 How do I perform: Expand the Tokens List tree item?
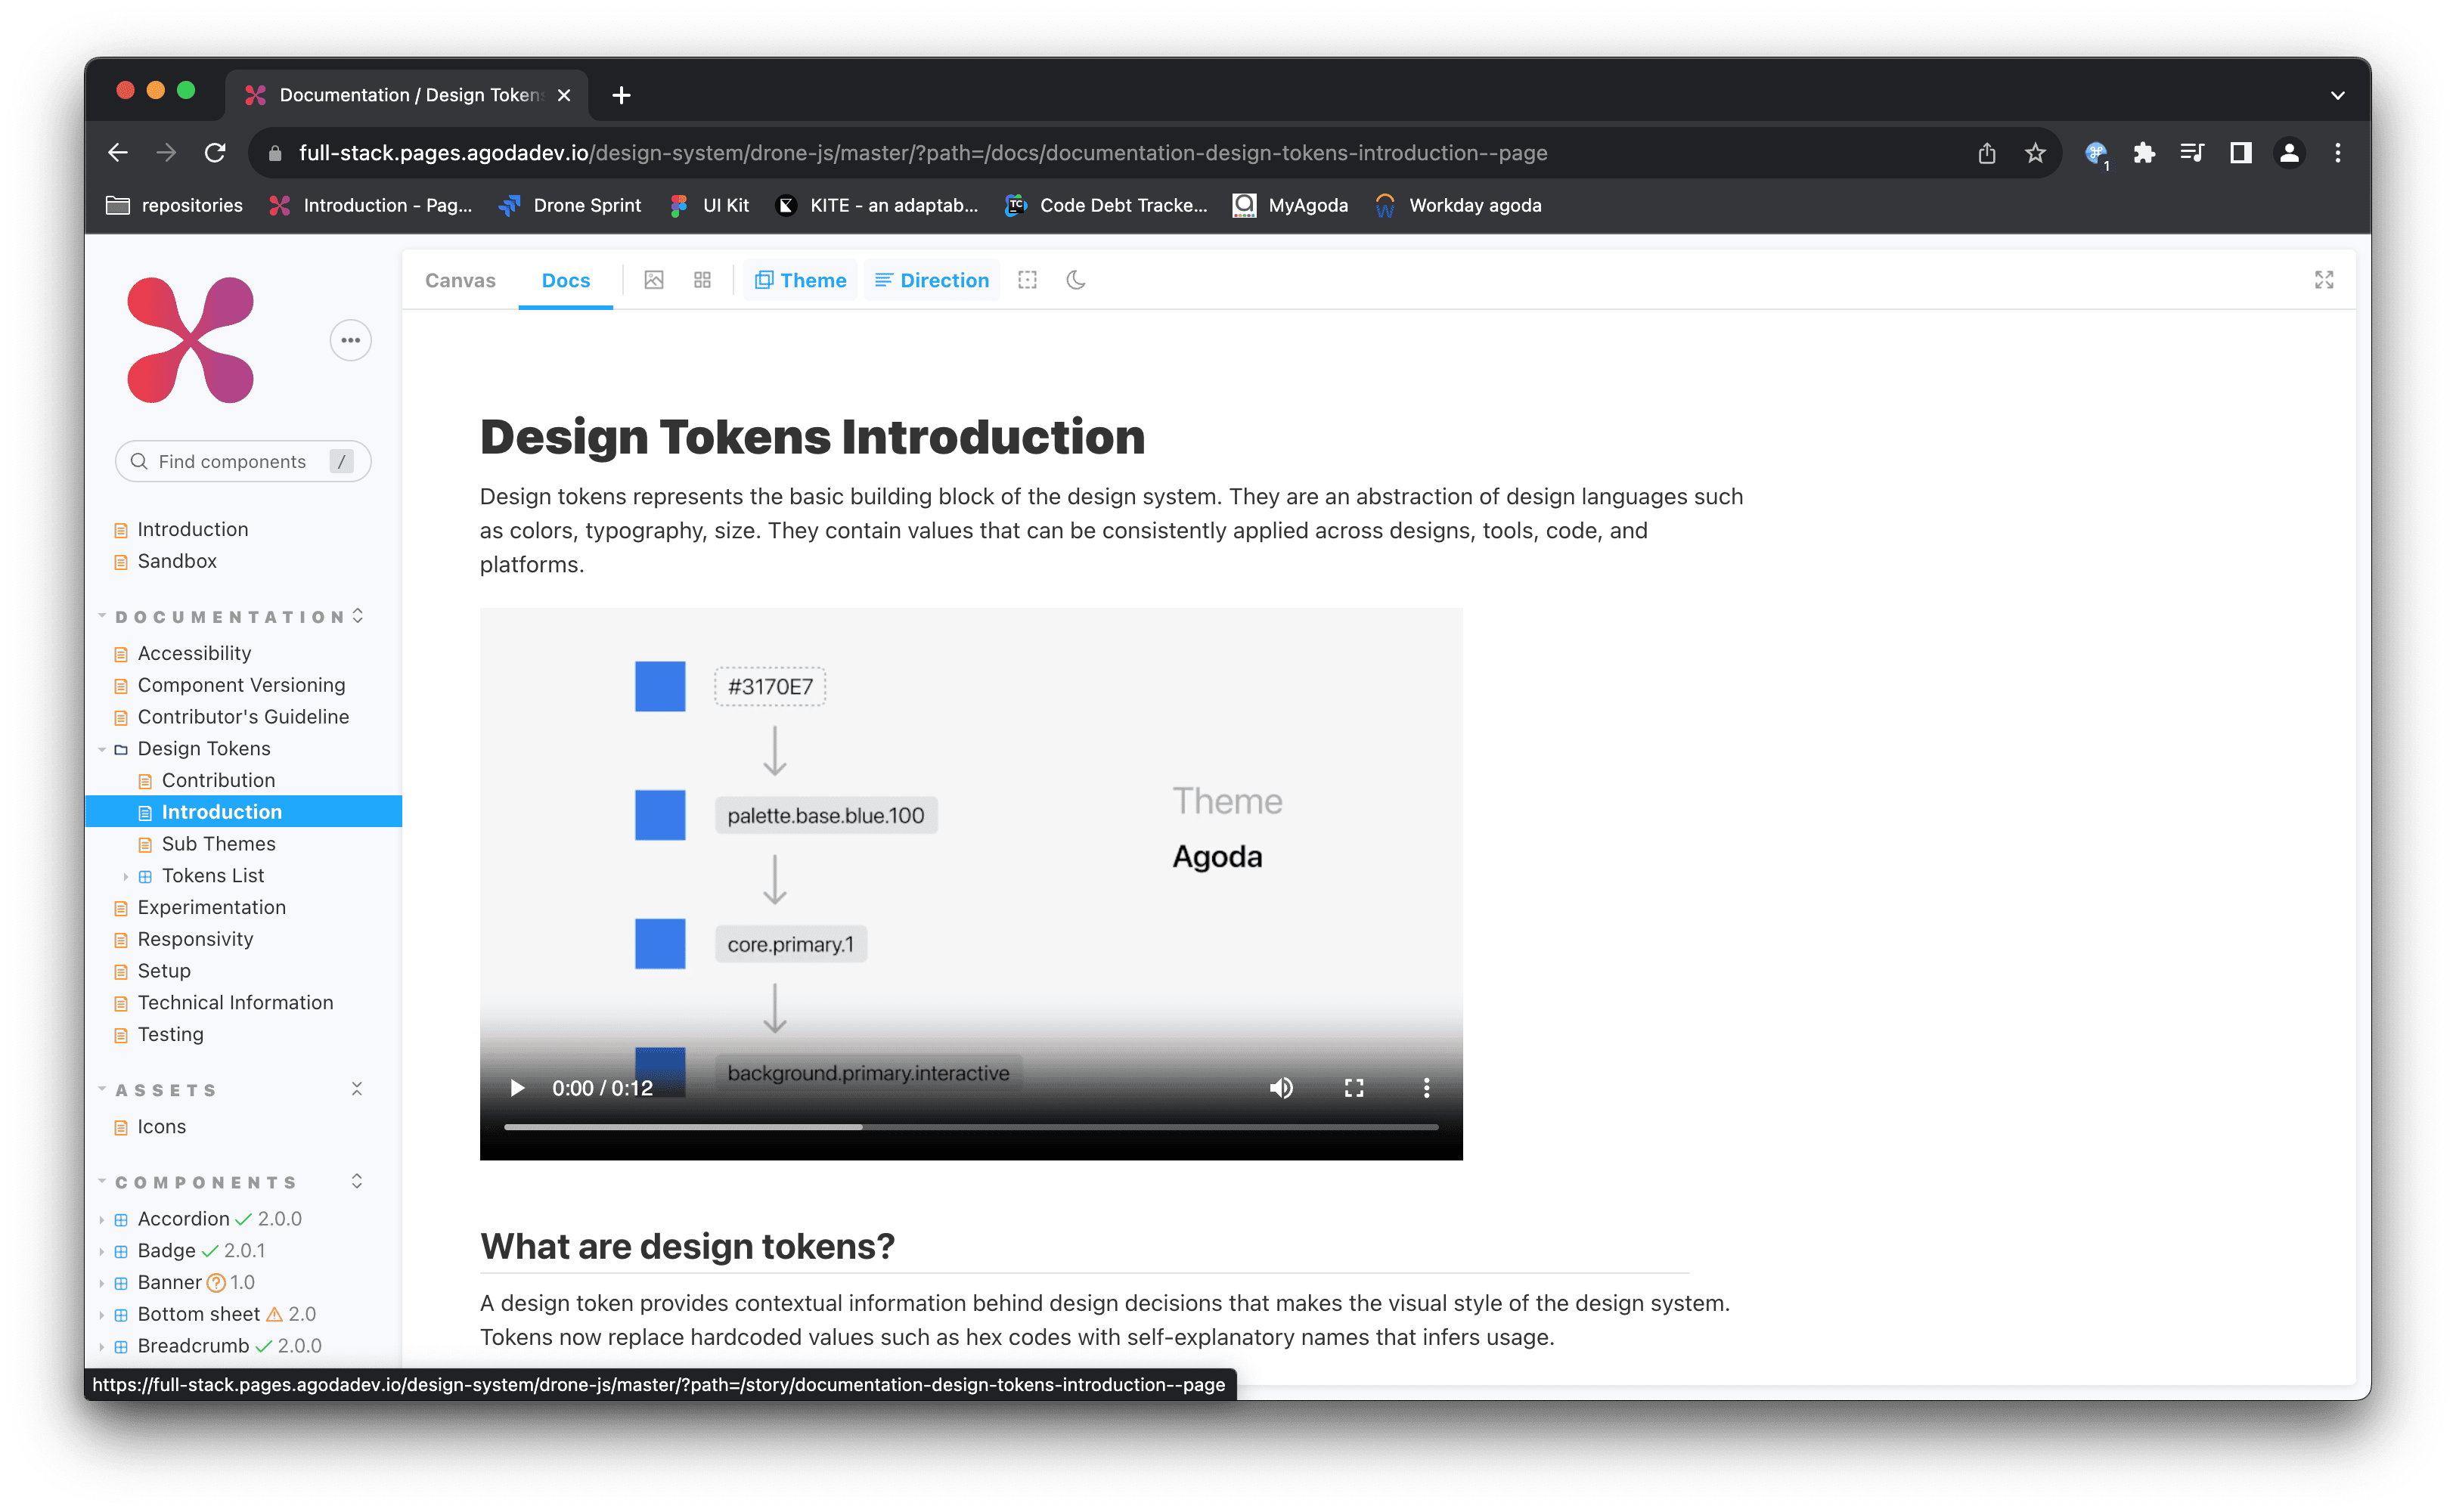click(212, 875)
